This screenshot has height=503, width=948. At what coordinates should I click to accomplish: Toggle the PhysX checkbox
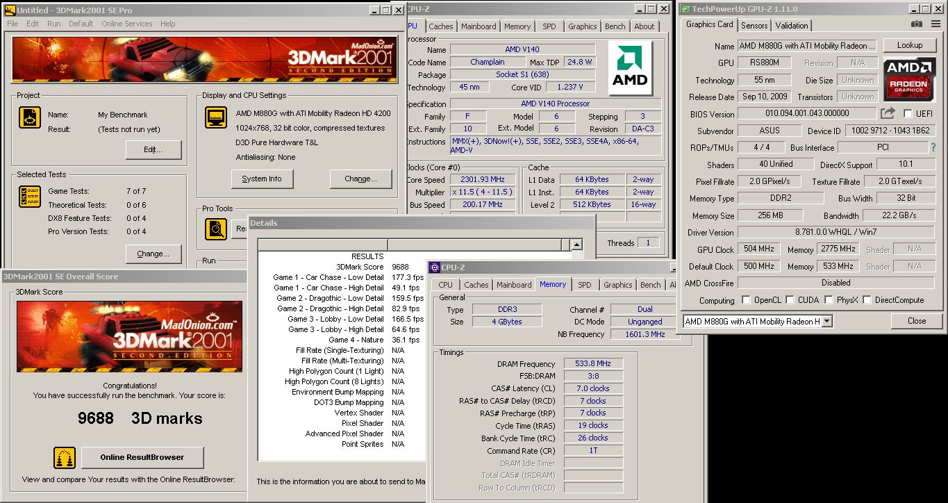[x=829, y=300]
